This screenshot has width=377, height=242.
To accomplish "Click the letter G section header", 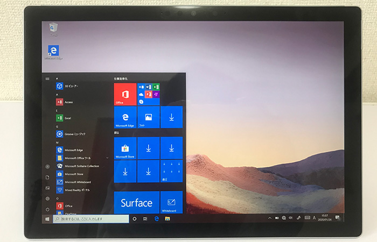I will tap(57, 126).
